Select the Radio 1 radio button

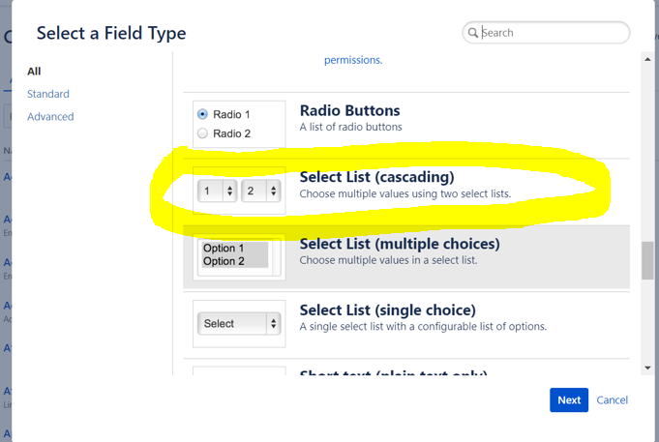pos(202,114)
